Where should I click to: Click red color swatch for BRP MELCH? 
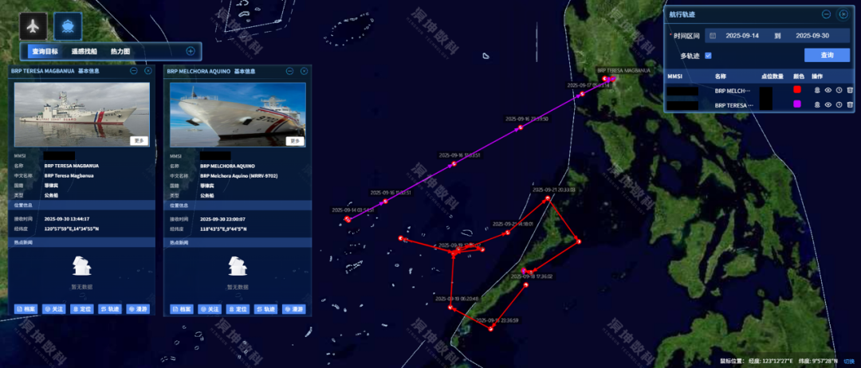796,89
